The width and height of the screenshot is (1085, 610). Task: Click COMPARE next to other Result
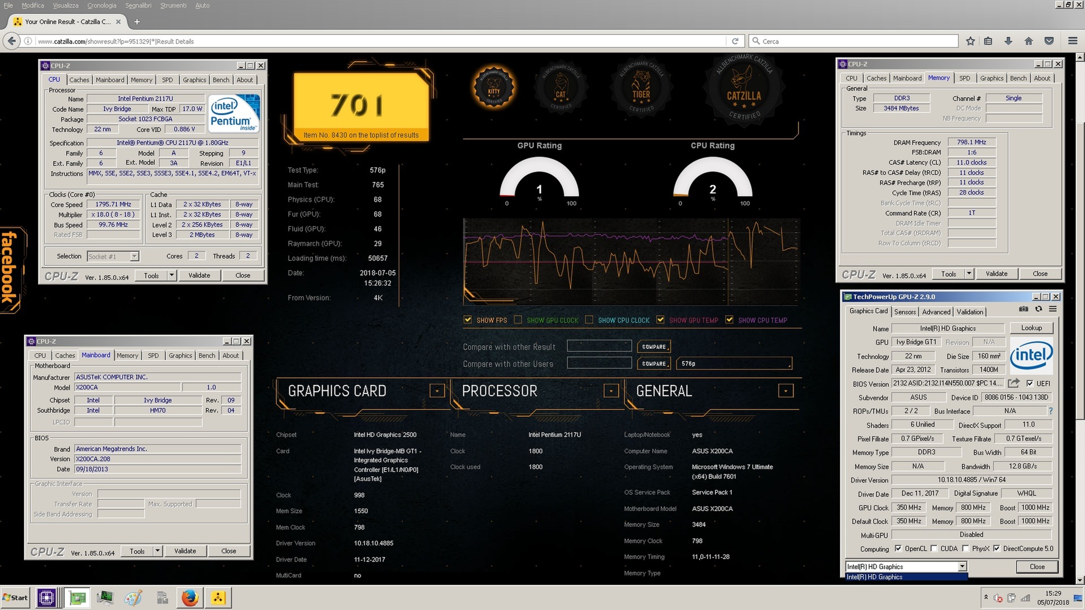tap(654, 347)
